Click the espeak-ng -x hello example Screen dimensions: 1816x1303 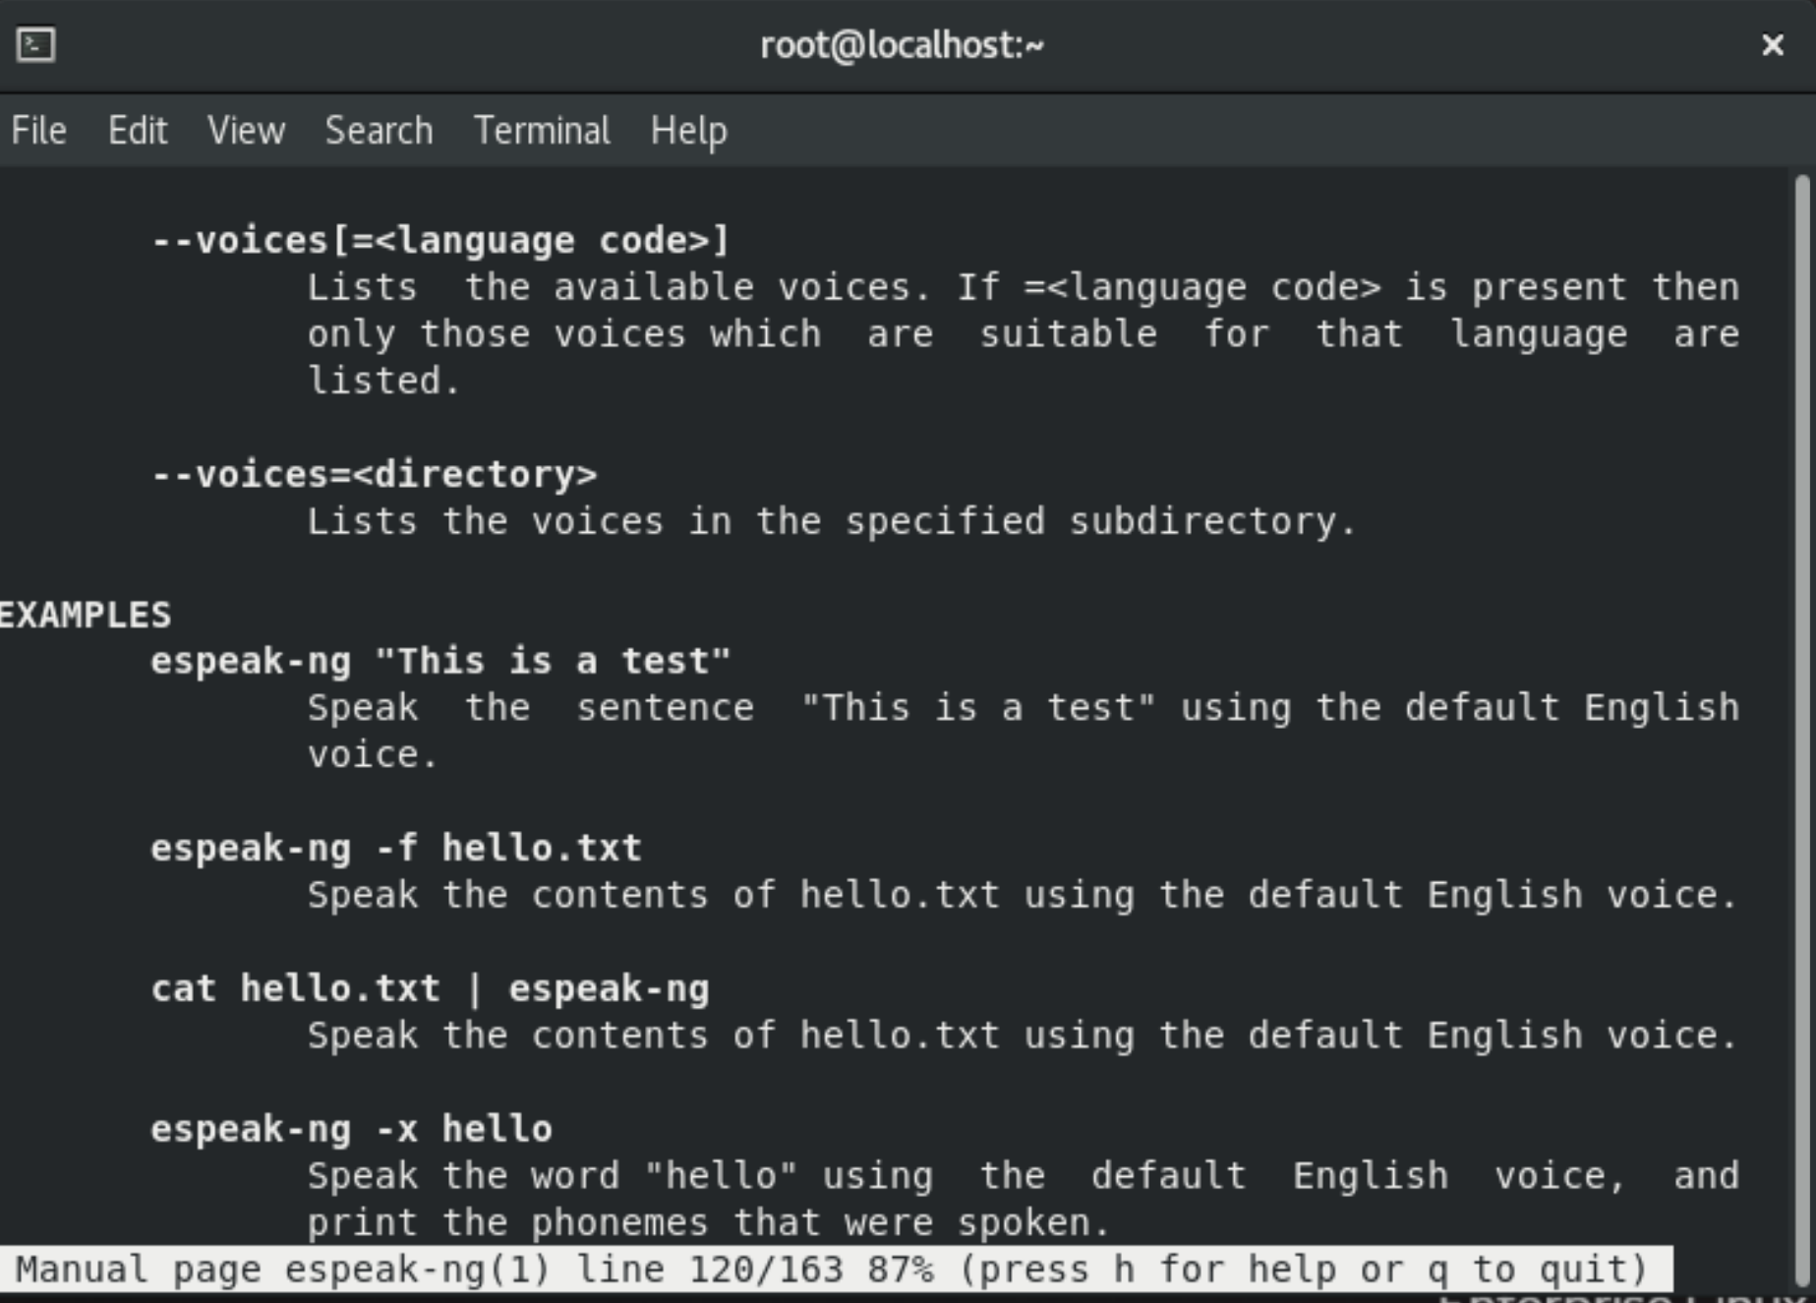[350, 1128]
